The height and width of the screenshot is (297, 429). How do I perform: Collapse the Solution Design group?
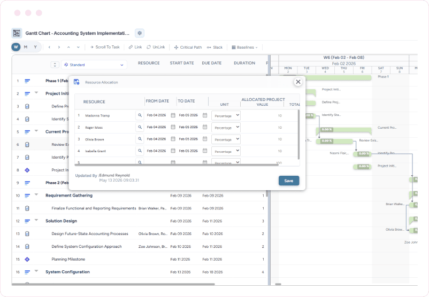[x=36, y=220]
